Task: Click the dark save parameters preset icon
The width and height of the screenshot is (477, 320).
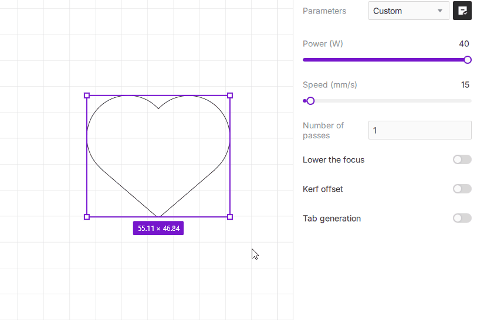Action: (x=462, y=11)
